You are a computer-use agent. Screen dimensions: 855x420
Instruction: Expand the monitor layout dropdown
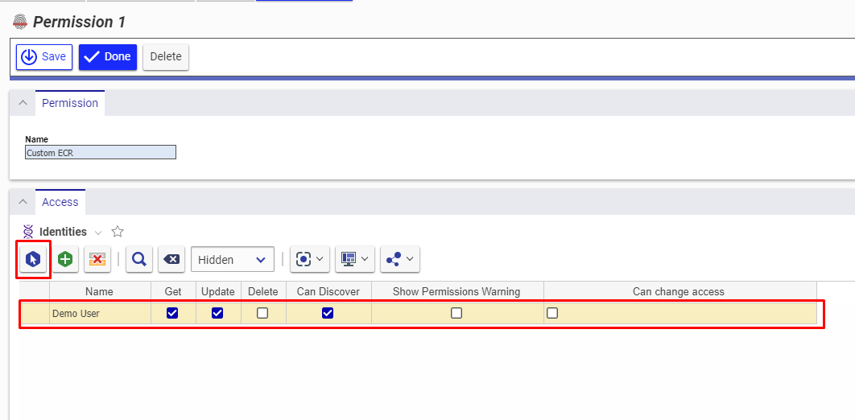point(354,259)
